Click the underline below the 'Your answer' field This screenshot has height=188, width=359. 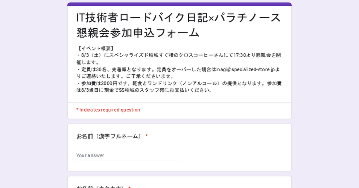(x=127, y=160)
